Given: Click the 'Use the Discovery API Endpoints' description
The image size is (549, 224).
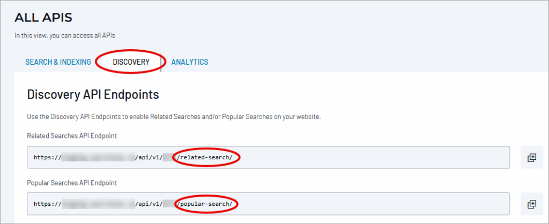Looking at the screenshot, I should click(174, 117).
